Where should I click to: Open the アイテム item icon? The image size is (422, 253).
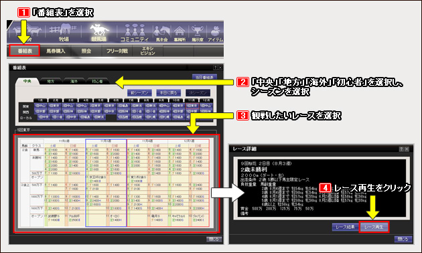pyautogui.click(x=216, y=33)
